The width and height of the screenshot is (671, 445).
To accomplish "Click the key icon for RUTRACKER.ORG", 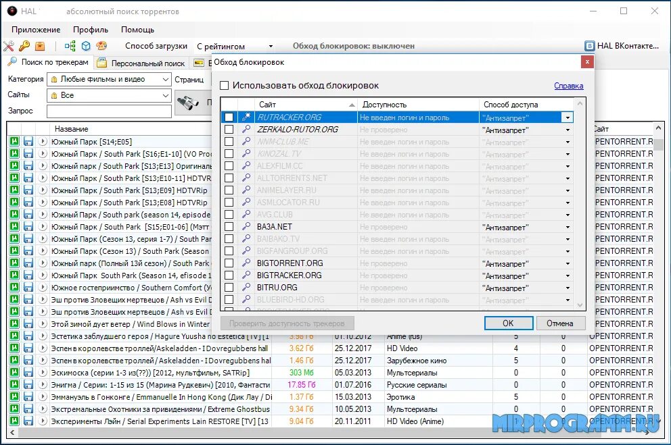I will click(246, 117).
